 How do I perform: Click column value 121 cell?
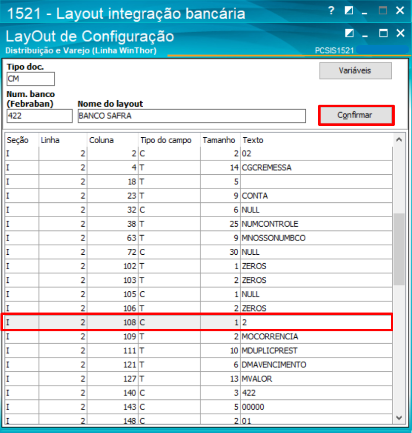pyautogui.click(x=113, y=365)
